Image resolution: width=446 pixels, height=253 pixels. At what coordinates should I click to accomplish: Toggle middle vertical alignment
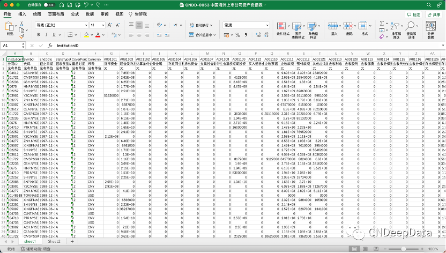(139, 25)
